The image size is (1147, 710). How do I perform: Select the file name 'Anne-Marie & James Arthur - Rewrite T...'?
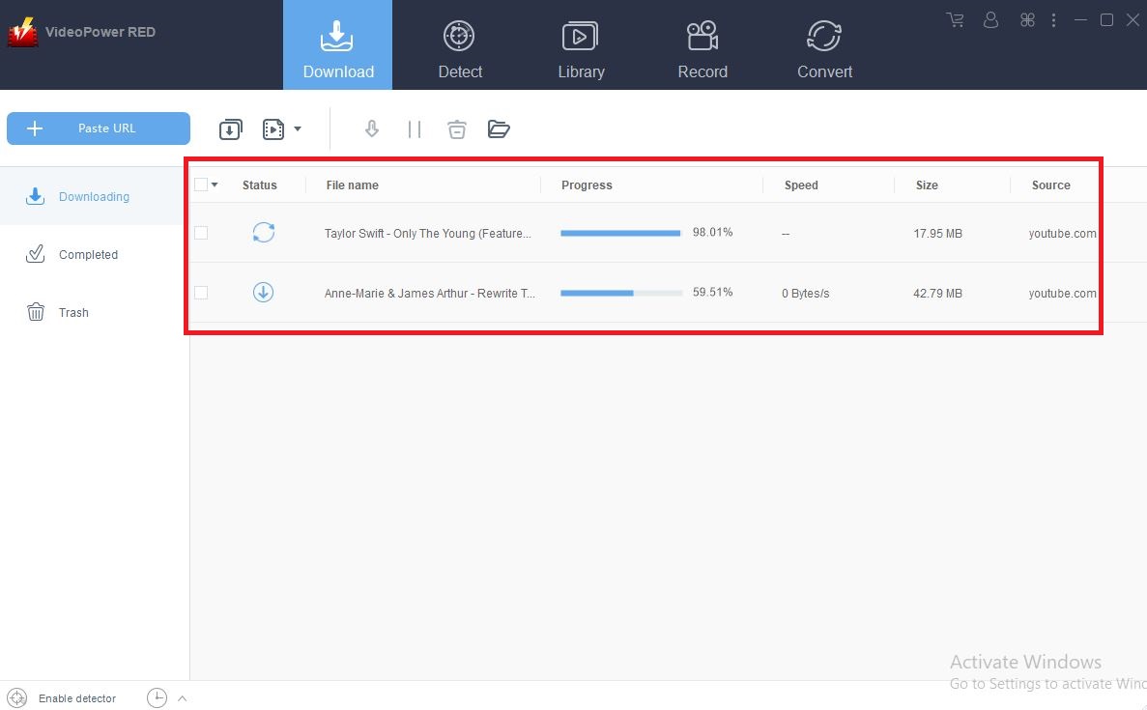(x=429, y=294)
